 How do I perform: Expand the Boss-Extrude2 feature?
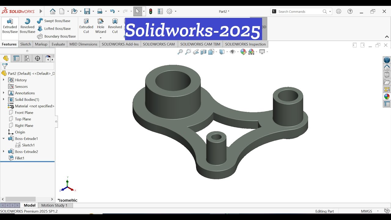pos(4,152)
